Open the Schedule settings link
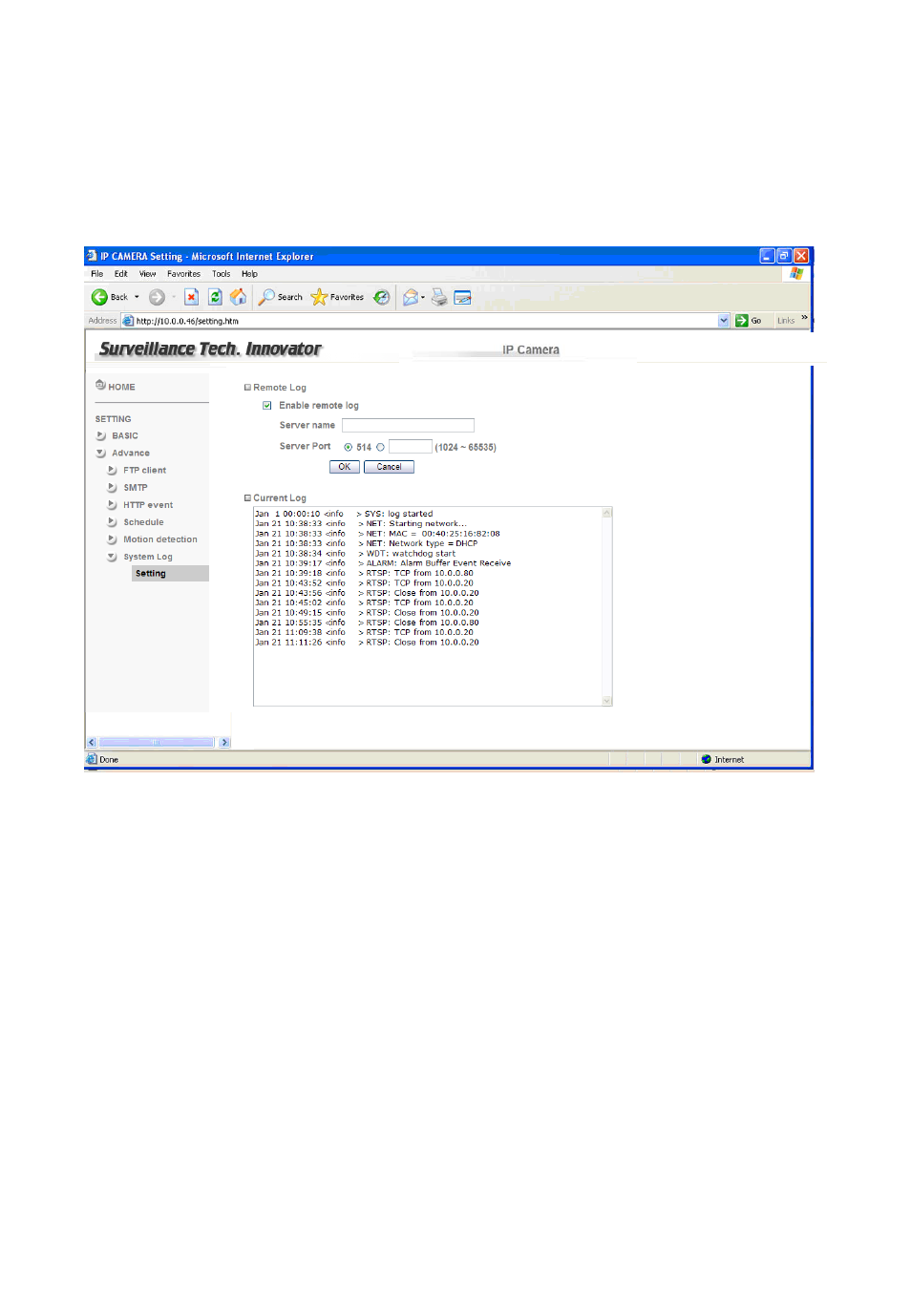Viewport: 911px width, 1289px height. 143,521
